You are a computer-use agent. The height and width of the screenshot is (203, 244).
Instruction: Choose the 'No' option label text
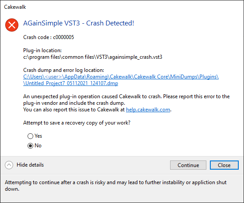pos(38,146)
